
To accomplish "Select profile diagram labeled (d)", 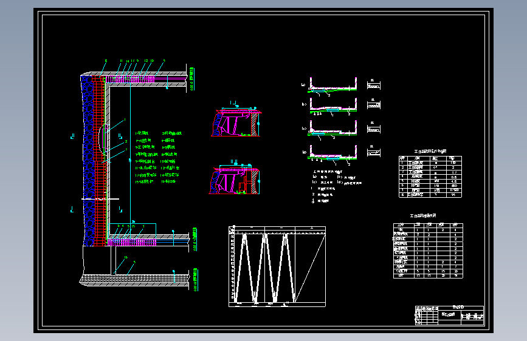I will click(332, 155).
